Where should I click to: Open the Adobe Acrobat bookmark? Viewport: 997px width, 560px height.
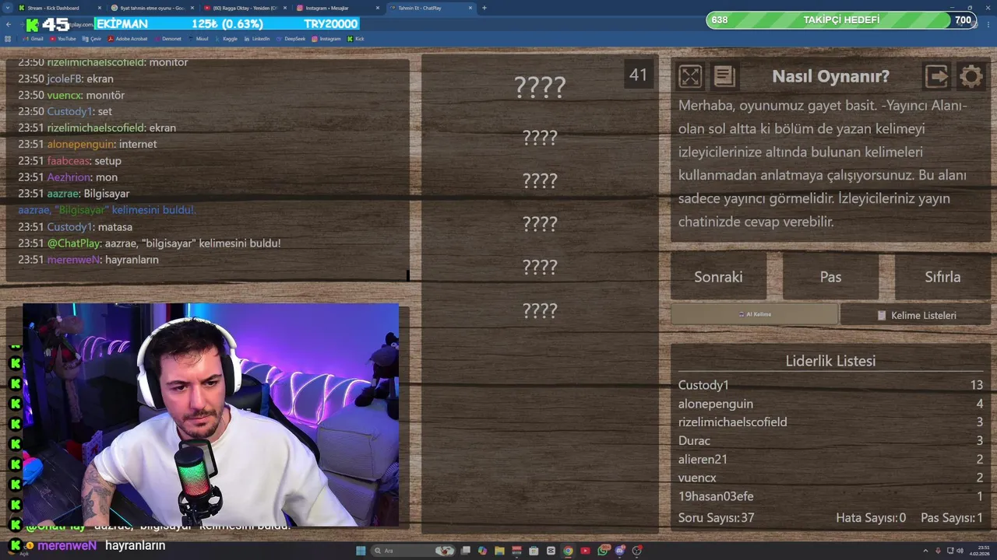click(x=128, y=39)
